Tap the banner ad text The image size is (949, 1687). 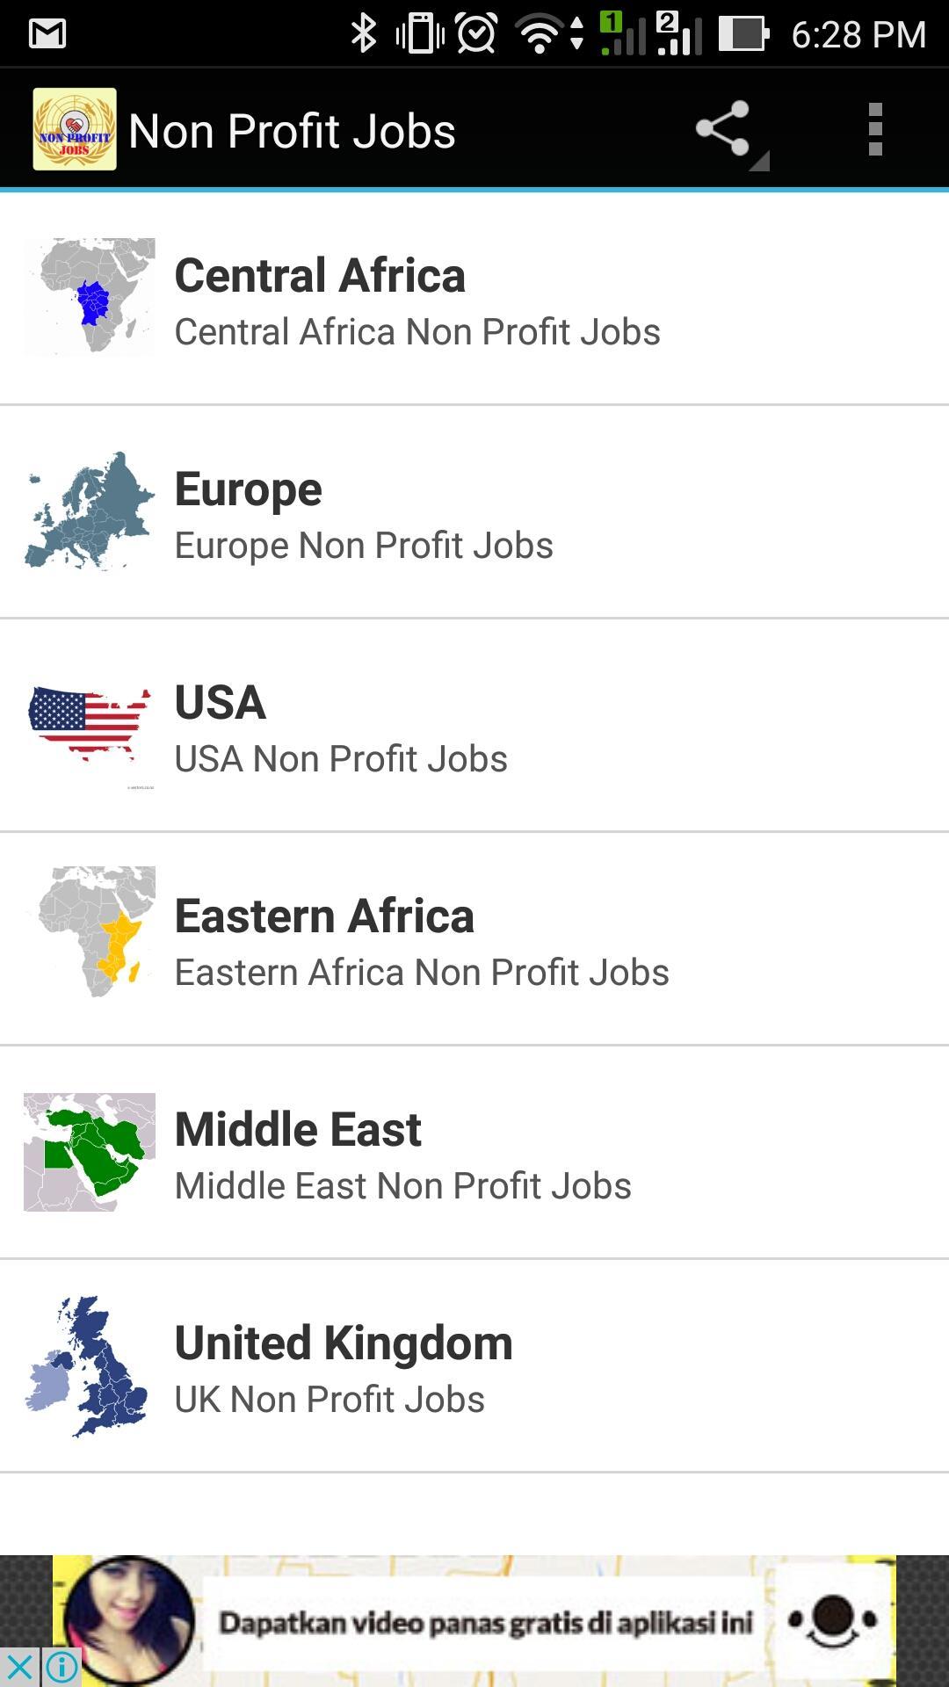[486, 1622]
